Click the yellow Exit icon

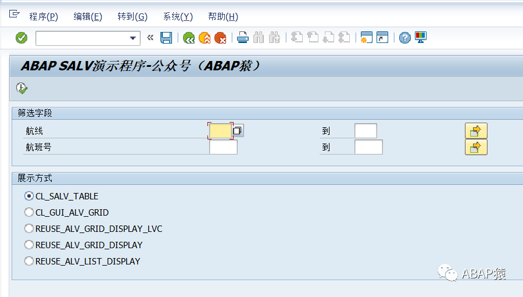click(205, 38)
